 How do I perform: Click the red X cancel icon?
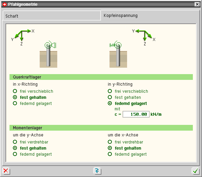click(x=6, y=171)
